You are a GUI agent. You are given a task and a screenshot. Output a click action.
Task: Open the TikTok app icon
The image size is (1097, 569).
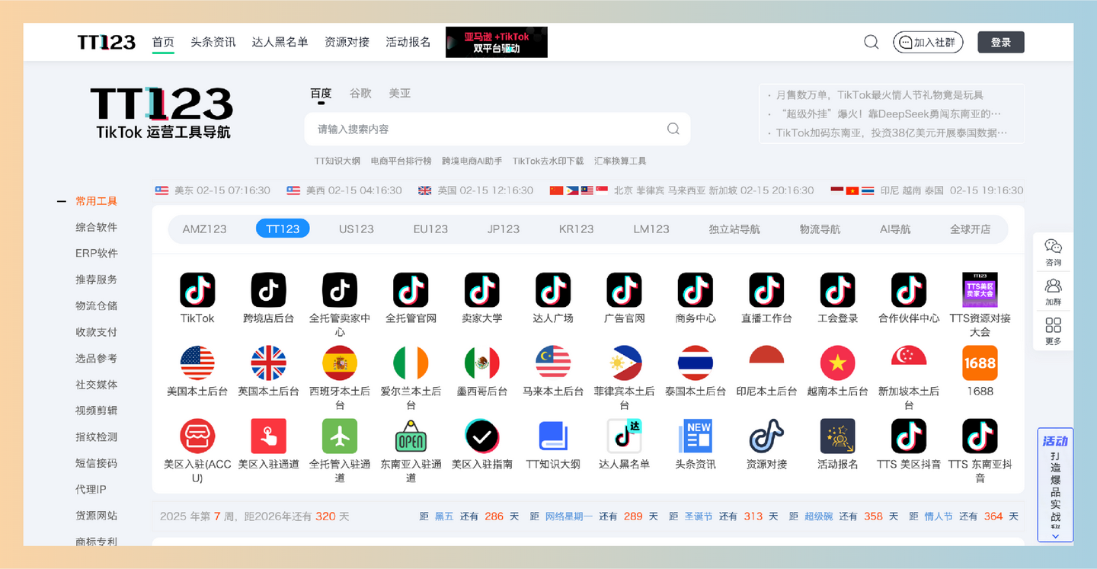coord(197,290)
